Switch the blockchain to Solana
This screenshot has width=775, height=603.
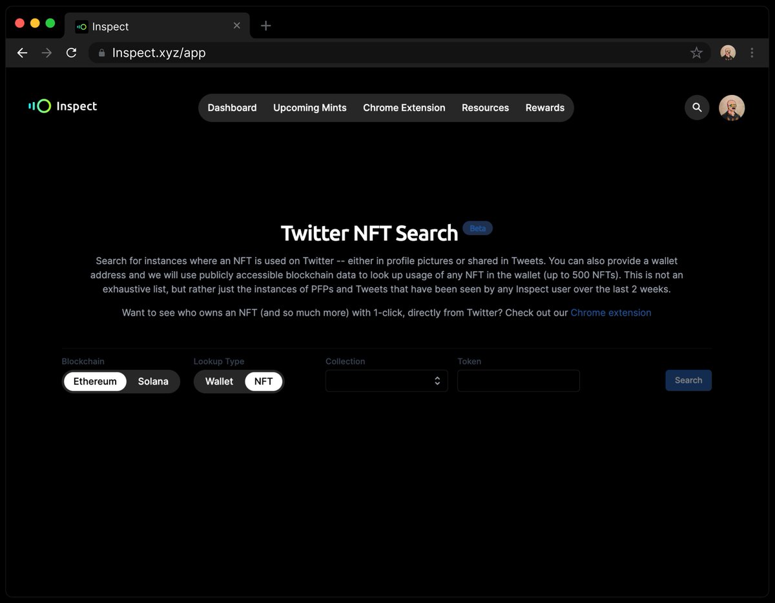coord(153,382)
